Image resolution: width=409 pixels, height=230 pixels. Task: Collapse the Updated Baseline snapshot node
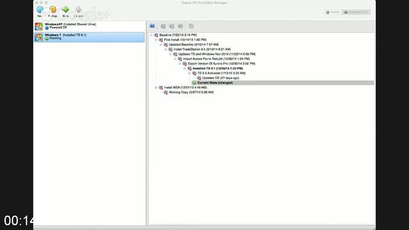160,45
